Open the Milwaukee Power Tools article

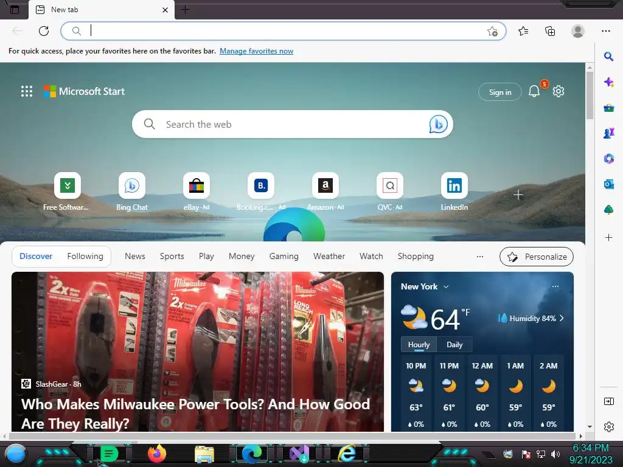pyautogui.click(x=198, y=351)
